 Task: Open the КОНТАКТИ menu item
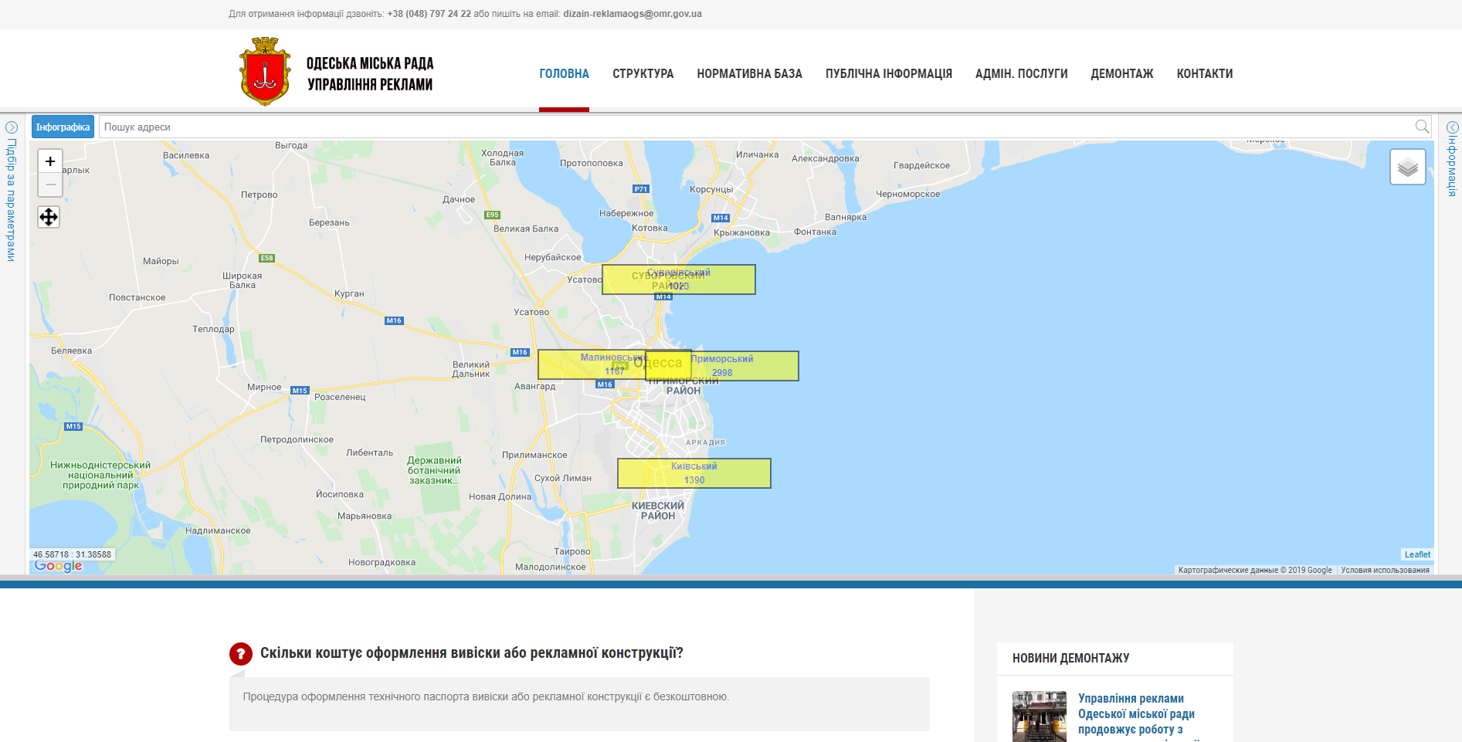[1204, 74]
